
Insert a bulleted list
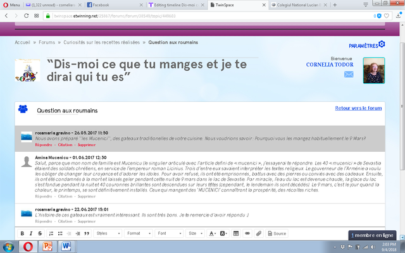point(60,233)
